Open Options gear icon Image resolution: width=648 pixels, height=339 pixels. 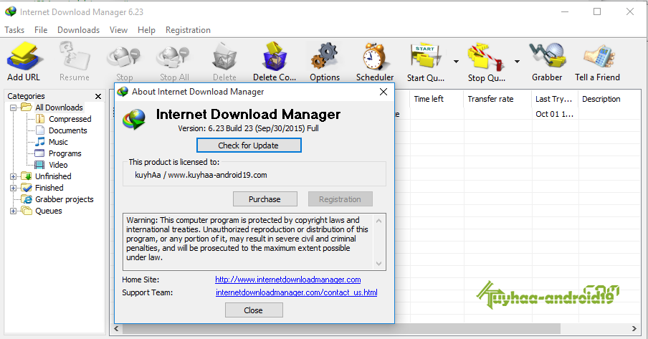[x=325, y=55]
